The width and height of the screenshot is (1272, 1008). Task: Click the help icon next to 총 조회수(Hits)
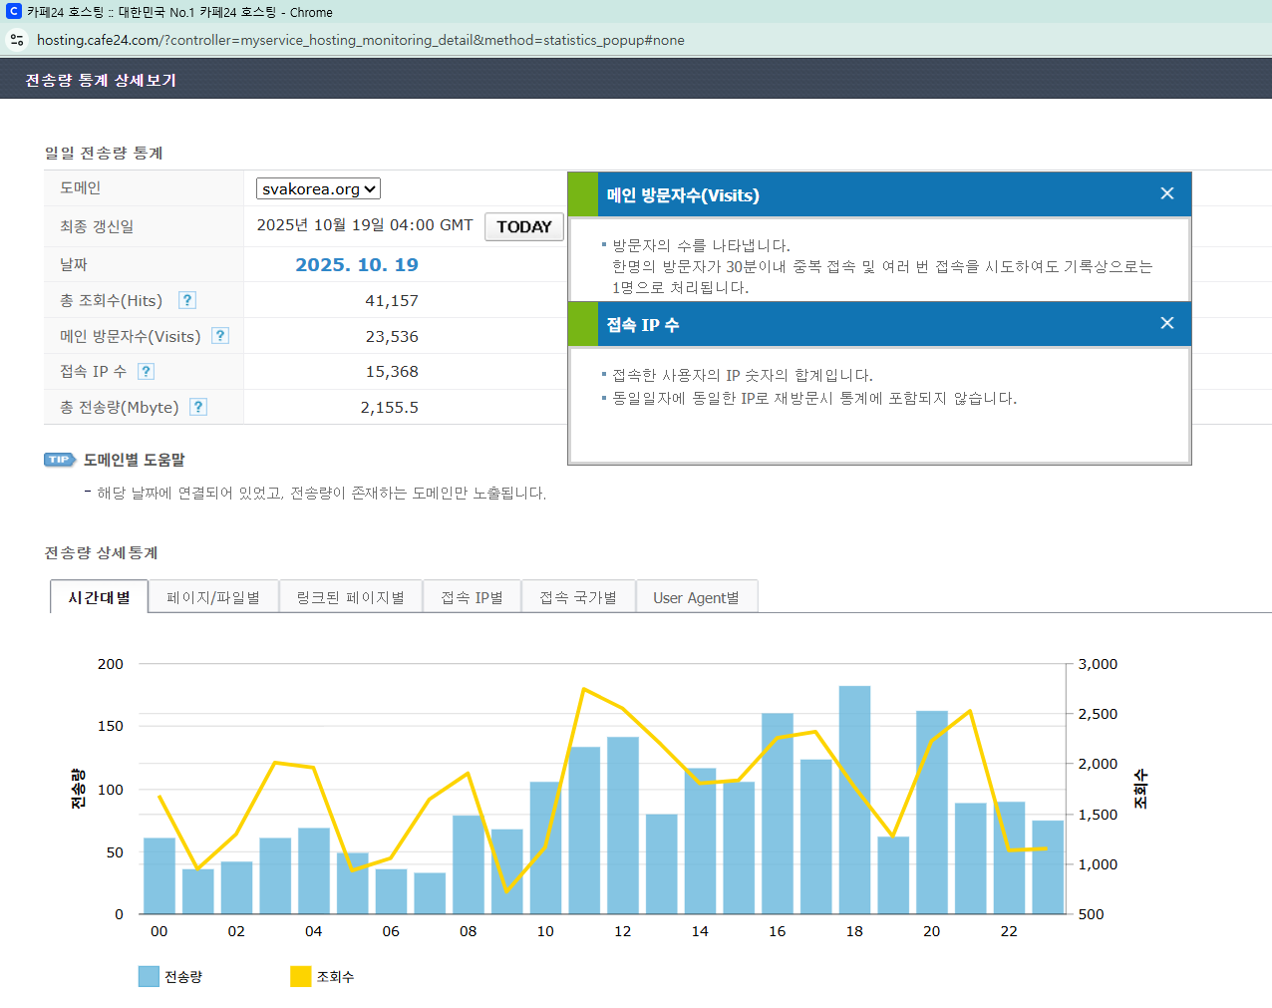(187, 300)
